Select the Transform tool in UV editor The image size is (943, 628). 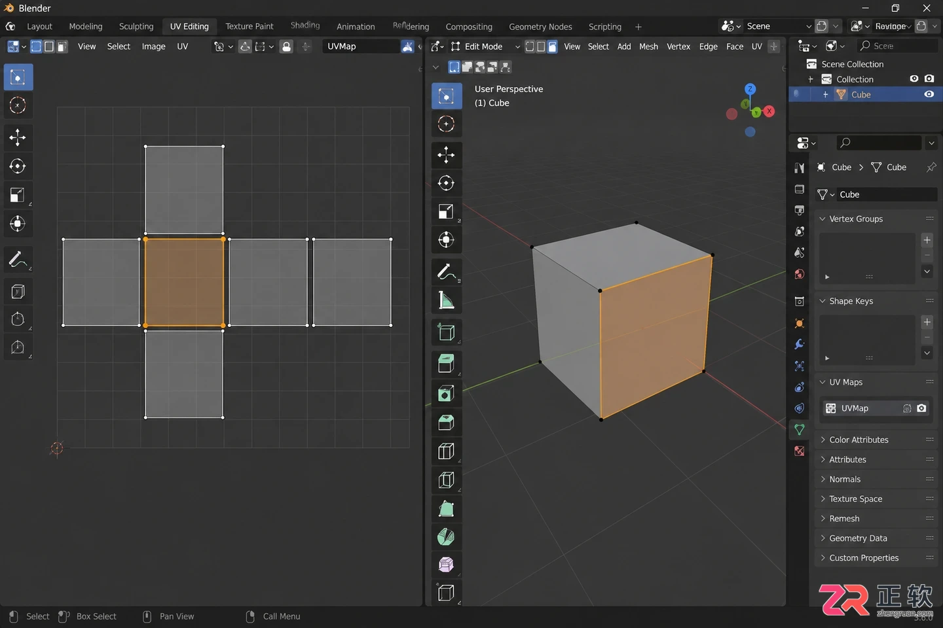(x=18, y=224)
